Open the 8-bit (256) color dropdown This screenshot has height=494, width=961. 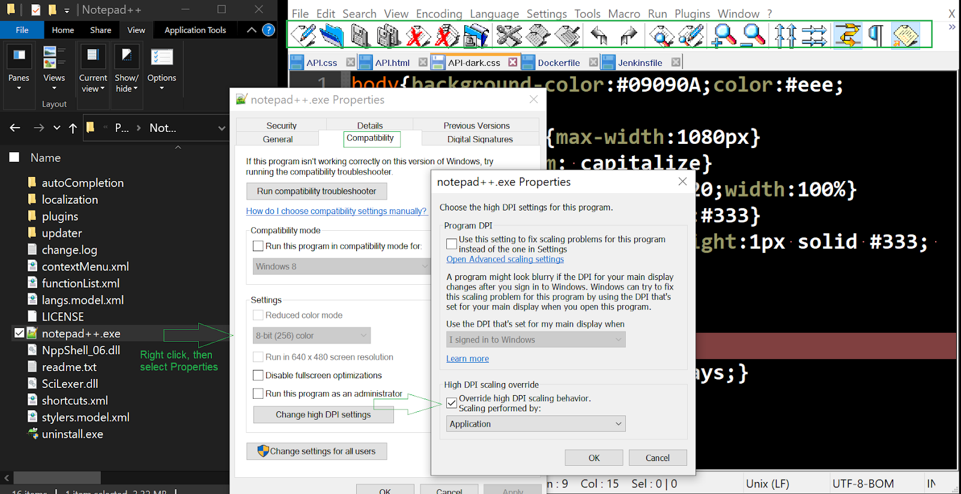tap(312, 336)
